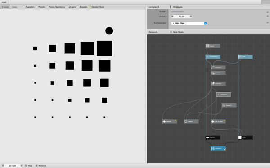Open the Value1 row options arrow
This screenshot has width=270, height=168.
[x=267, y=12]
